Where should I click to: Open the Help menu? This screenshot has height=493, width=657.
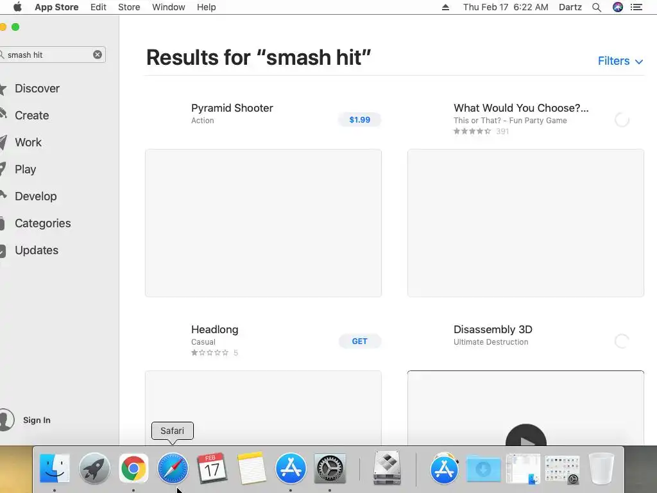207,7
